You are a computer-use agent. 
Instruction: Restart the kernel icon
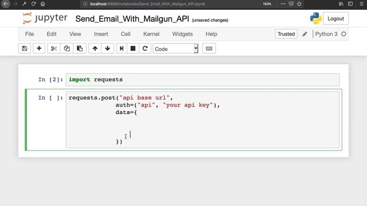[x=145, y=49]
